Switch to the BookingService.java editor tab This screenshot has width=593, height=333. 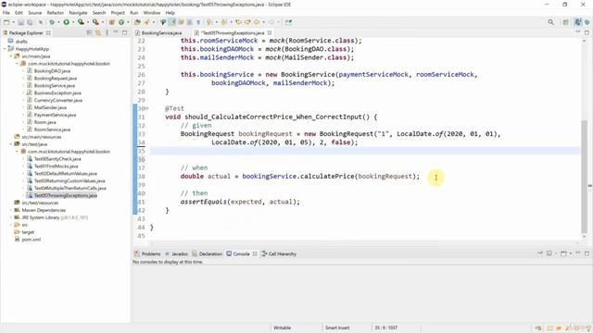(161, 33)
